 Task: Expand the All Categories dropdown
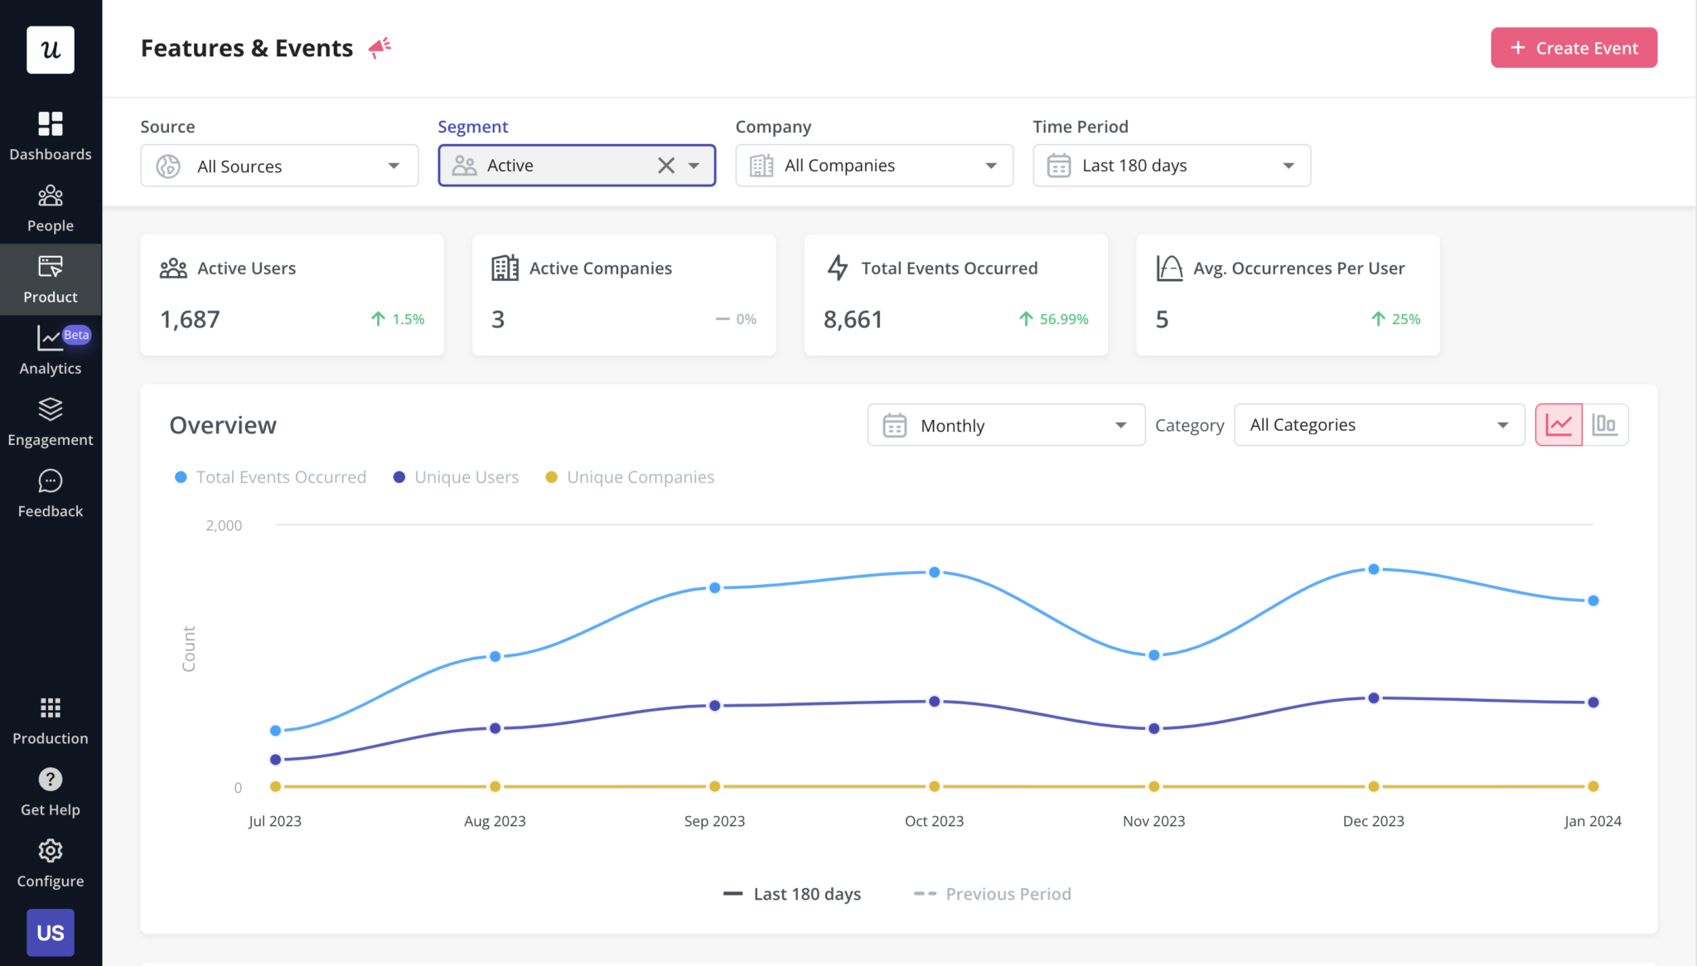(1379, 425)
